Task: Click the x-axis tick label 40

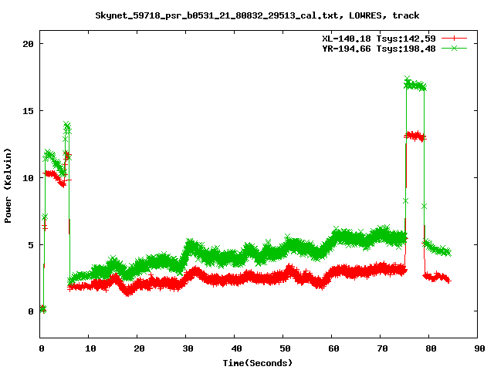Action: click(x=236, y=348)
